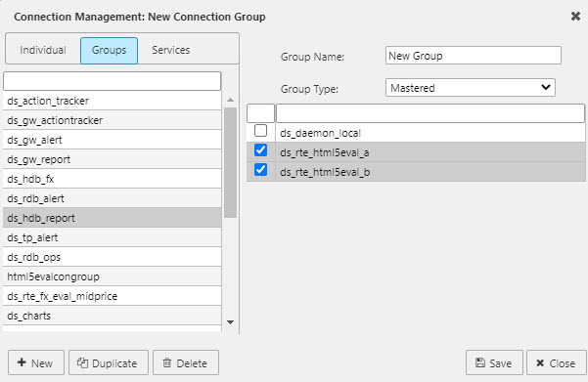Click the Duplicate button
The height and width of the screenshot is (382, 588).
pos(109,362)
